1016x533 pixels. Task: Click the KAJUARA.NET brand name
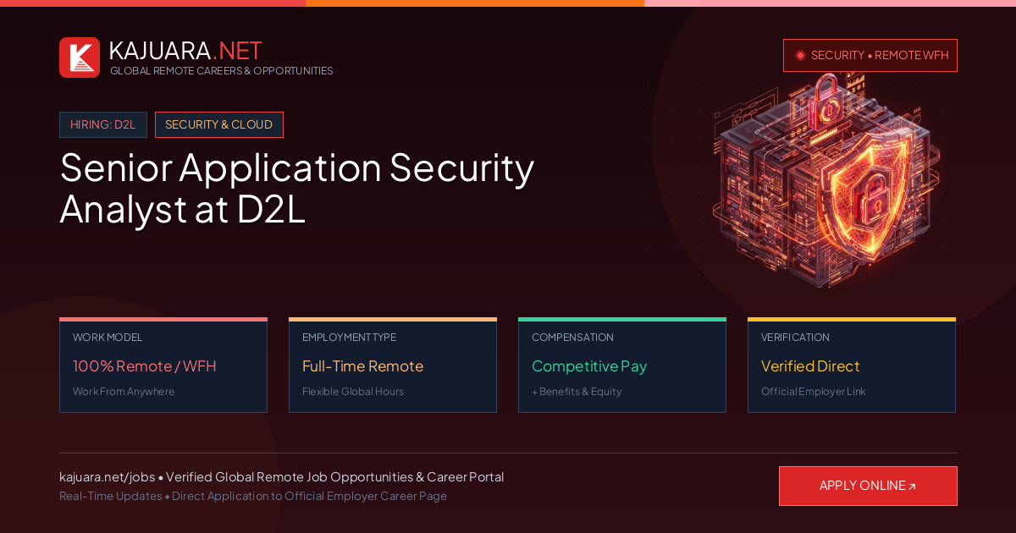point(185,51)
